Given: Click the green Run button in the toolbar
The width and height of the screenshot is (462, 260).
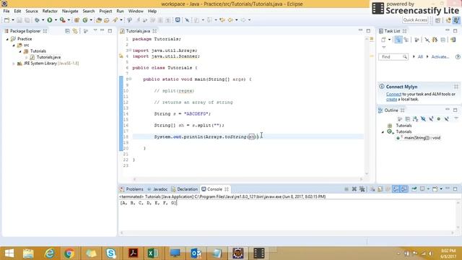Looking at the screenshot, I should click(50, 20).
